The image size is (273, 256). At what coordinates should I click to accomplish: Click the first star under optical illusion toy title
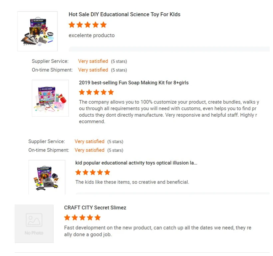pyautogui.click(x=78, y=172)
